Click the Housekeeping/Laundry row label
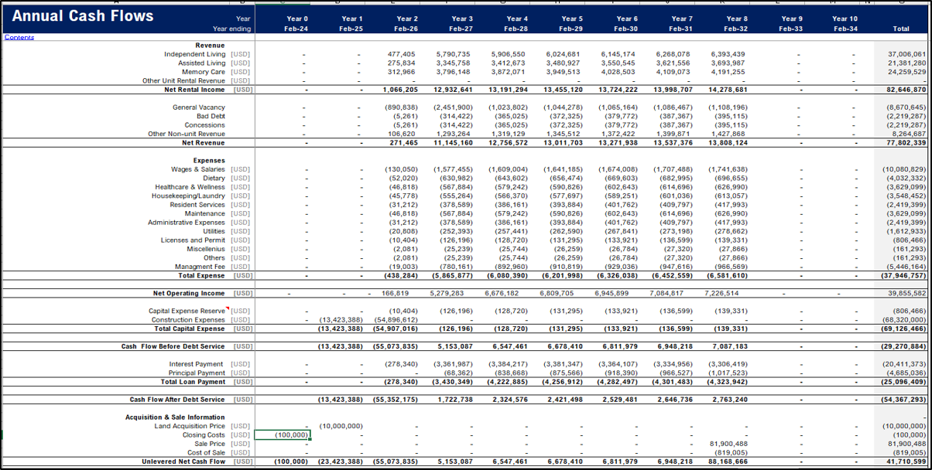932x470 pixels. pos(189,196)
